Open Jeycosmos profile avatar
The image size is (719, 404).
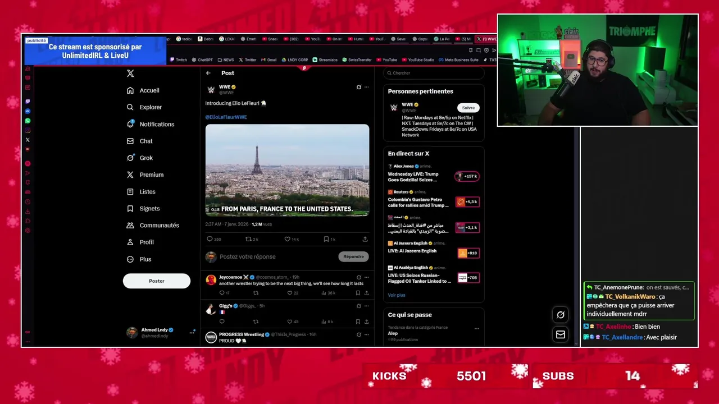tap(211, 280)
